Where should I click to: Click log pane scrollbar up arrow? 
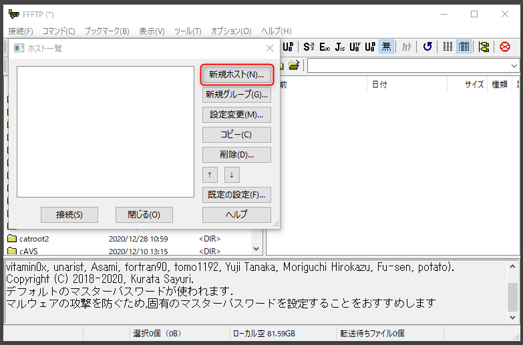(512, 266)
